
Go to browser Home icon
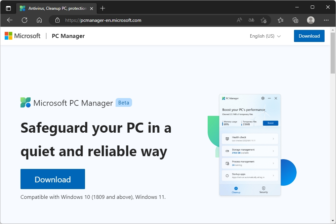coord(39,20)
